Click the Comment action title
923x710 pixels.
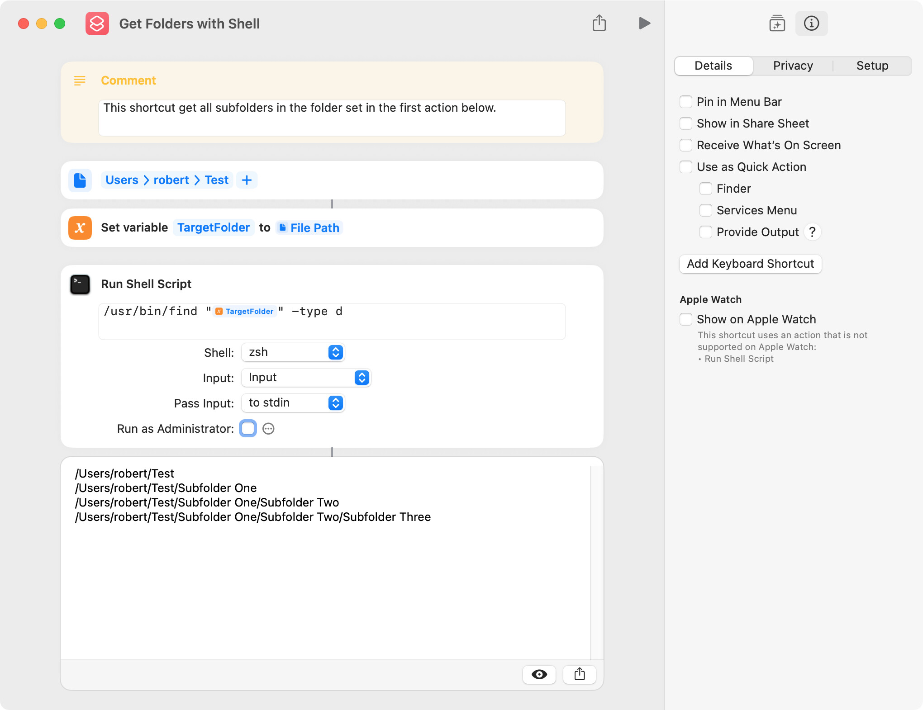pos(128,80)
